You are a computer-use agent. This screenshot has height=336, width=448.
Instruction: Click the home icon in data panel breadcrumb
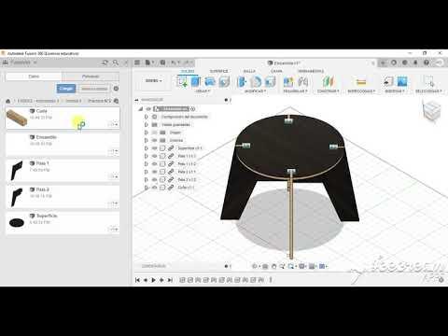(8, 101)
